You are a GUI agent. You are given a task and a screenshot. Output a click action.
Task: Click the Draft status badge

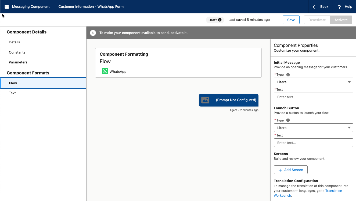[215, 20]
